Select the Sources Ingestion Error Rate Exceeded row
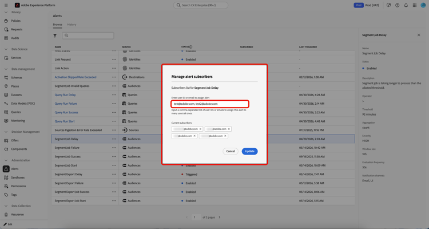The height and width of the screenshot is (229, 429). [202, 130]
